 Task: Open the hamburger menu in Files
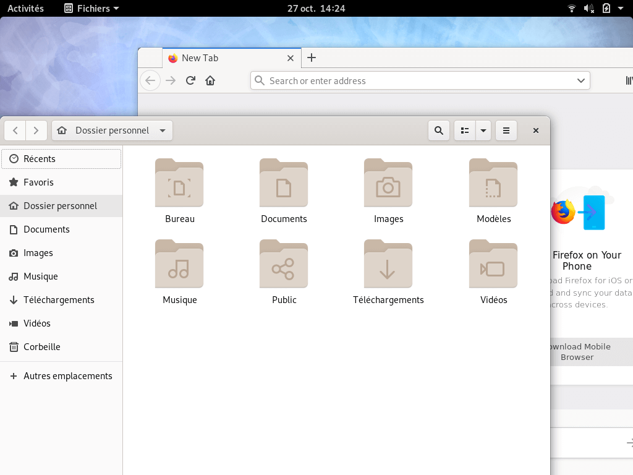click(x=506, y=131)
